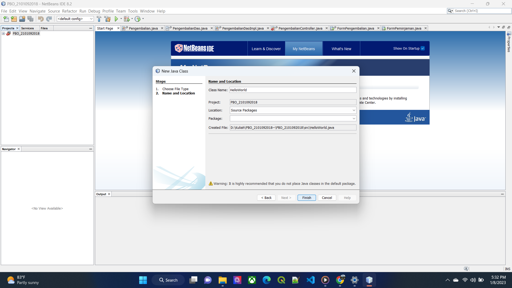Open the Refactor menu
Screen dimensions: 512x288
coord(69,11)
